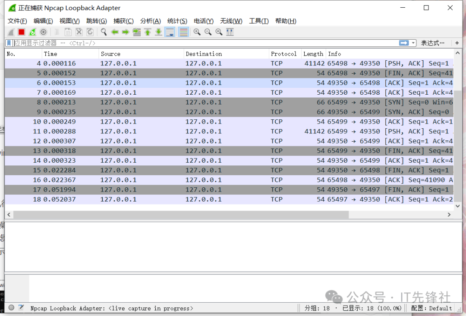Click the find packet magnifier icon
Viewport: 466px width, 316px height.
pyautogui.click(x=104, y=32)
